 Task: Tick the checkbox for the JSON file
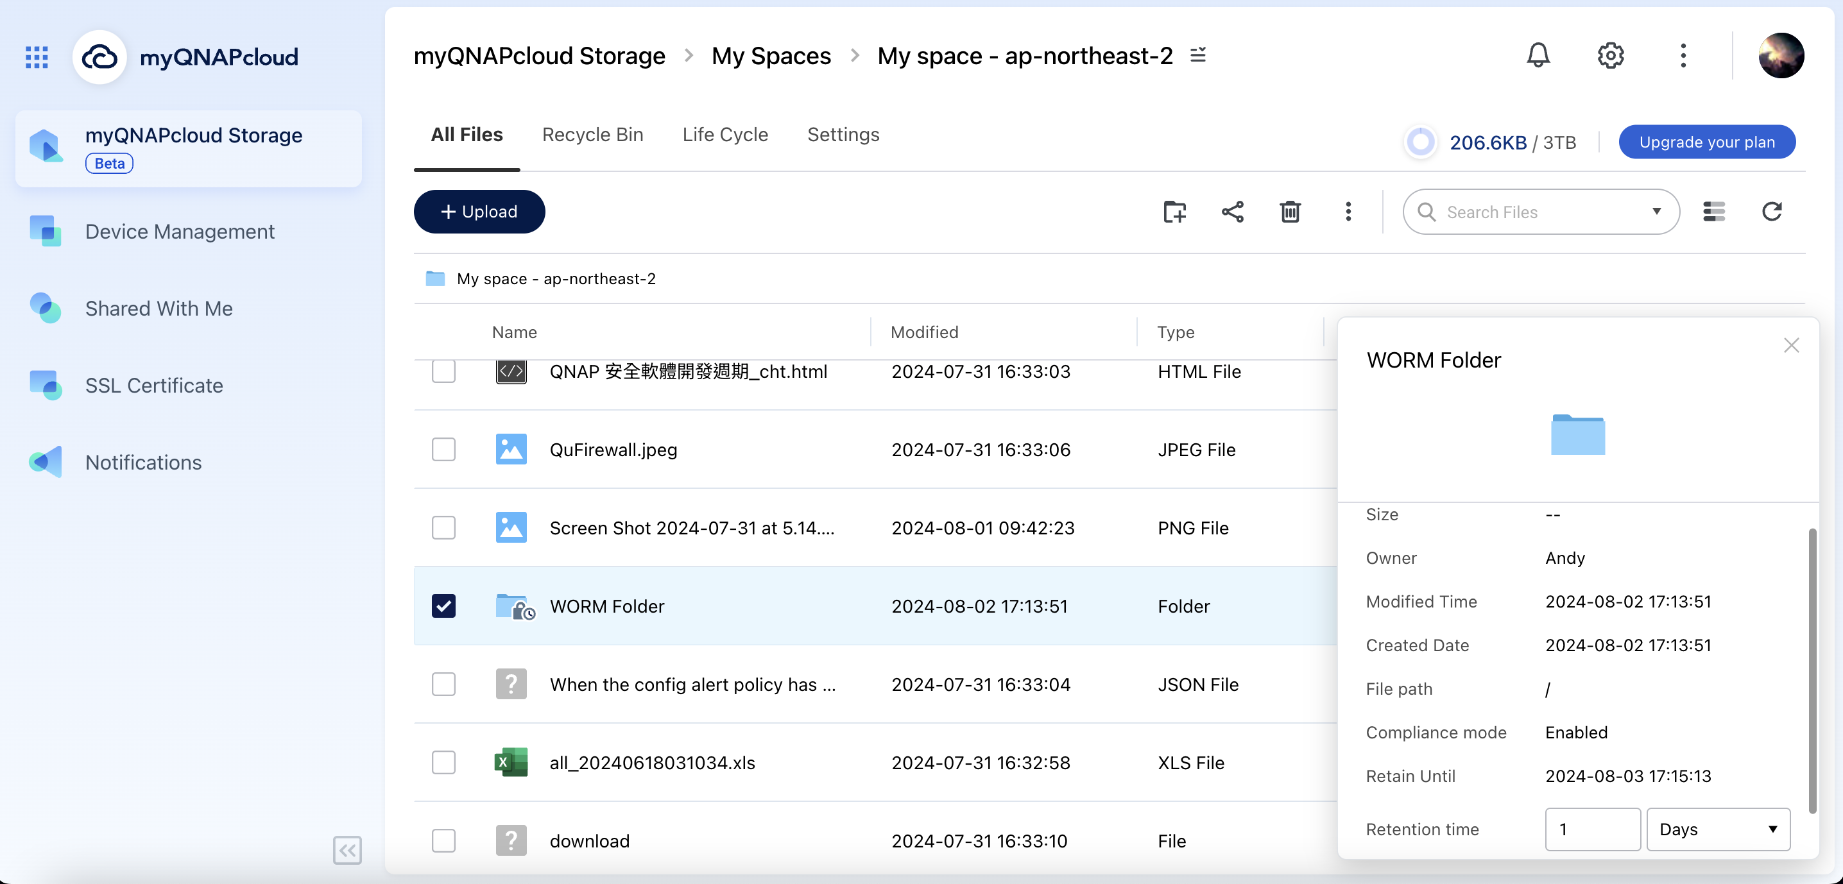click(x=443, y=684)
